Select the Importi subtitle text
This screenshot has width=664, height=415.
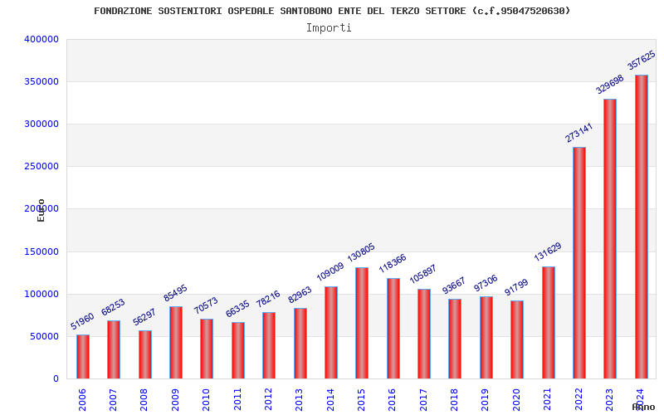click(x=329, y=28)
